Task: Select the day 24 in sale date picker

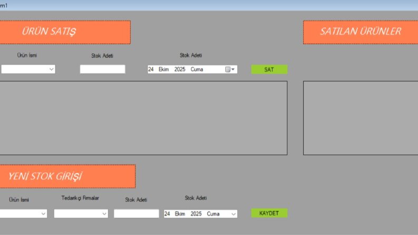Action: click(151, 69)
